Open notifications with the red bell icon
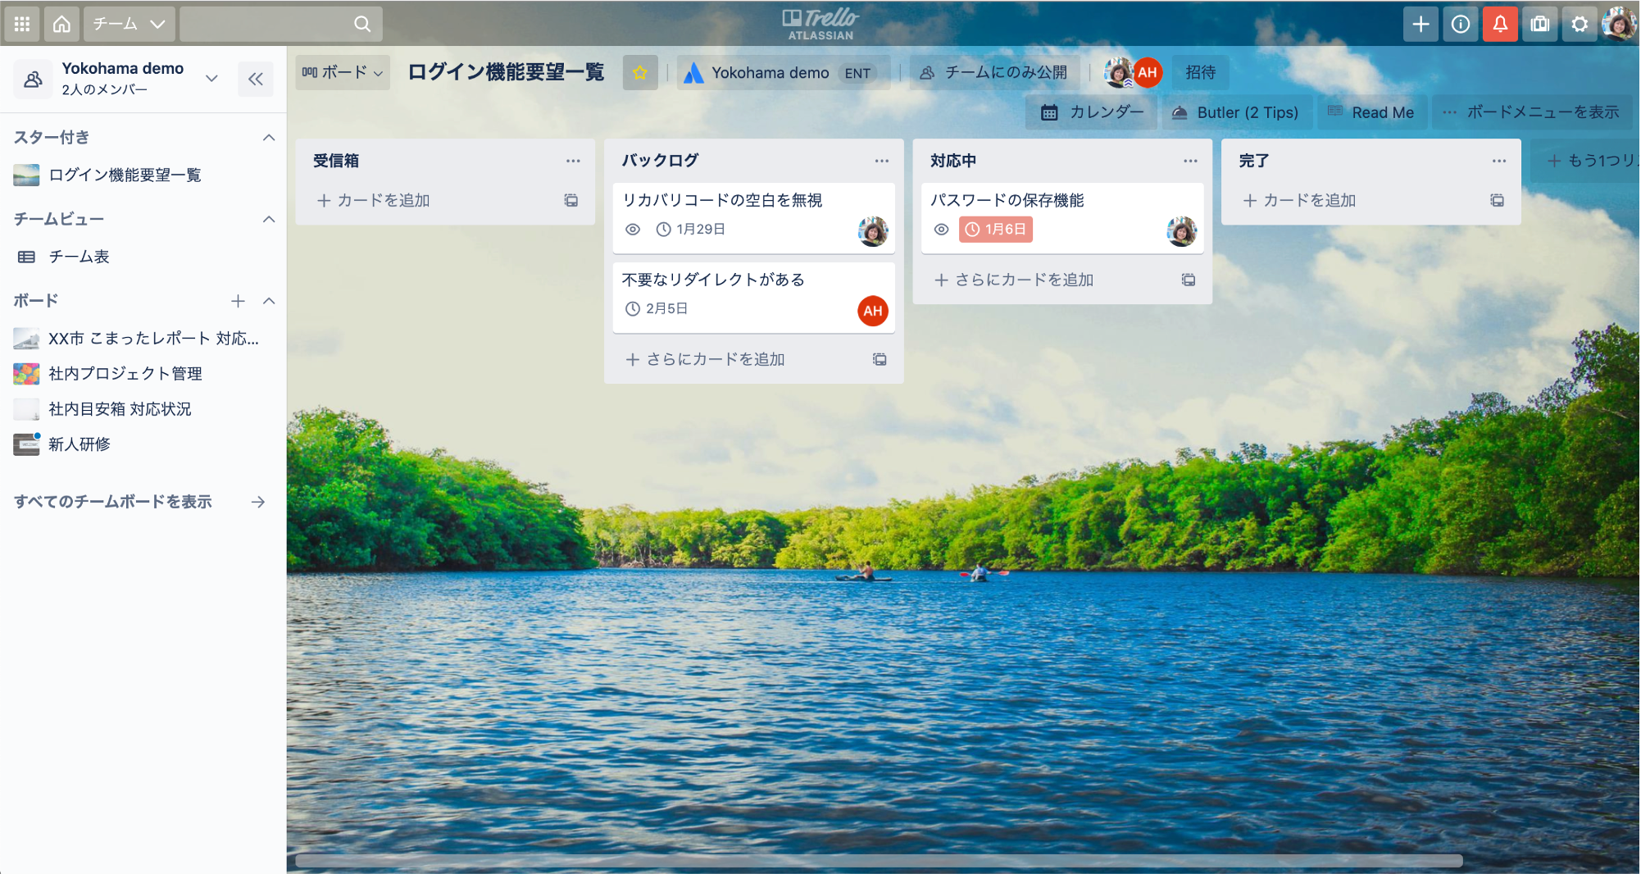 1499,24
